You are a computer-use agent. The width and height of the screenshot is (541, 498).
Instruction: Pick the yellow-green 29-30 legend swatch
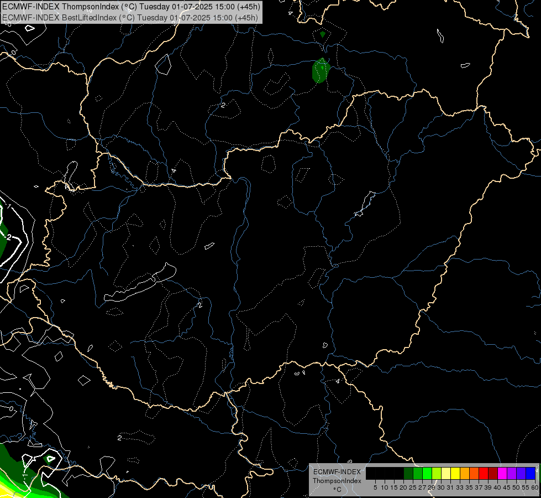pos(437,473)
